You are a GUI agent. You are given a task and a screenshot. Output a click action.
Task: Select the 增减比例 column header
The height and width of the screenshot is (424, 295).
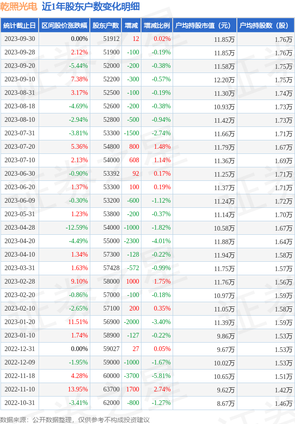point(157,26)
